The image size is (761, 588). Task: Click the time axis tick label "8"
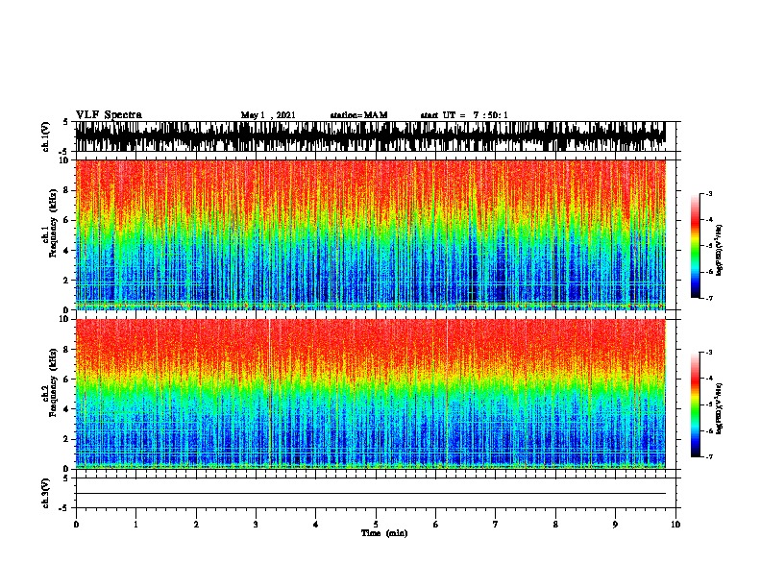pos(555,525)
